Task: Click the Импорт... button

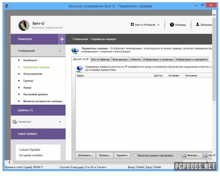Action: click(192, 155)
